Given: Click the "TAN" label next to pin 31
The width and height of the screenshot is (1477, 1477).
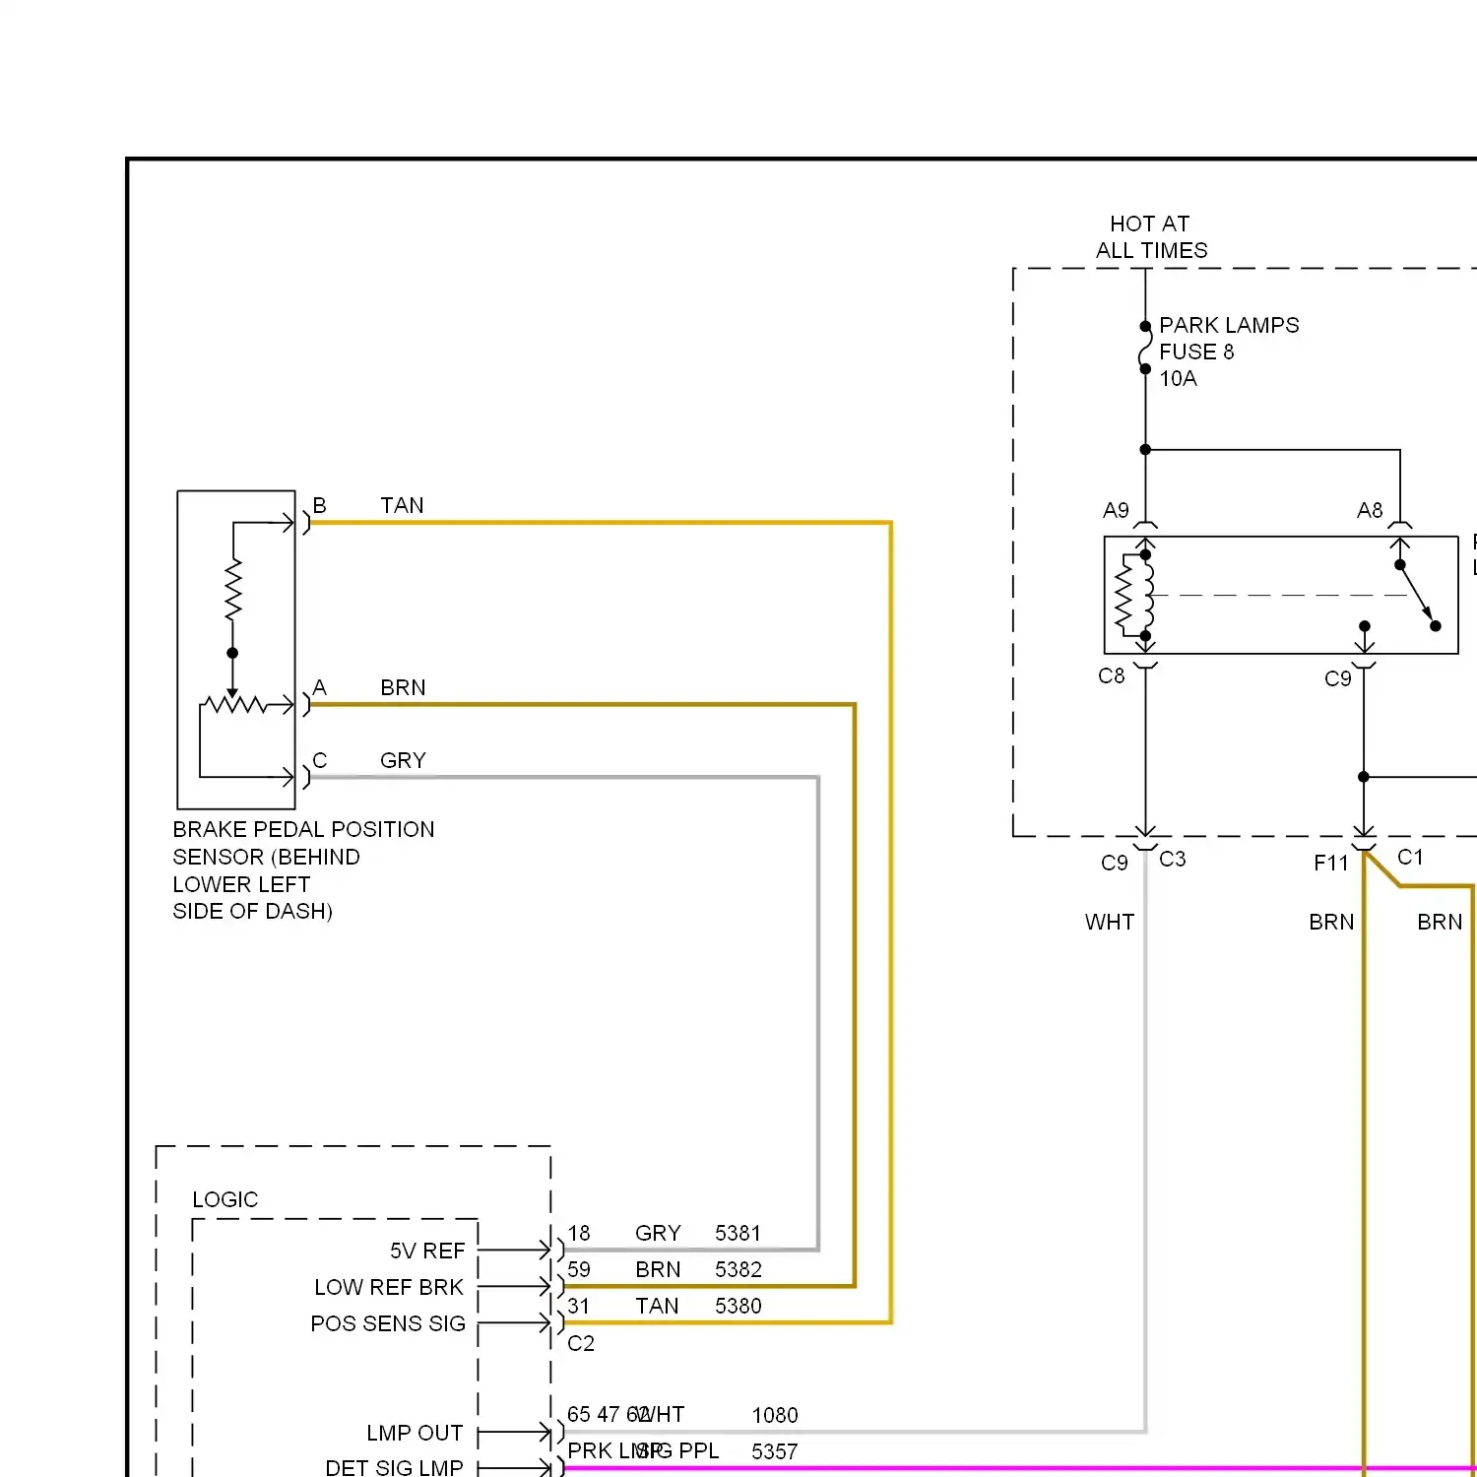Looking at the screenshot, I should [657, 1306].
